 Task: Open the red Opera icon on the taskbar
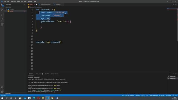(38, 98)
